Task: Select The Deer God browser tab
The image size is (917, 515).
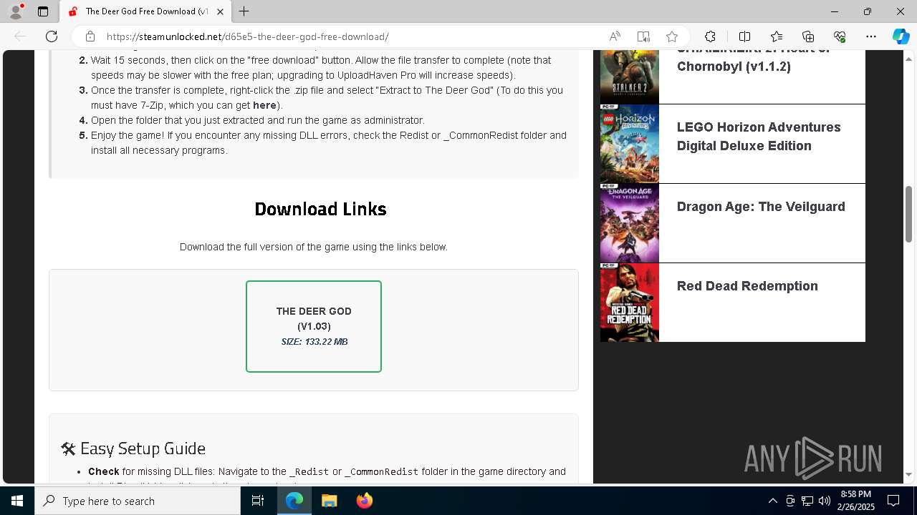Action: pyautogui.click(x=145, y=11)
